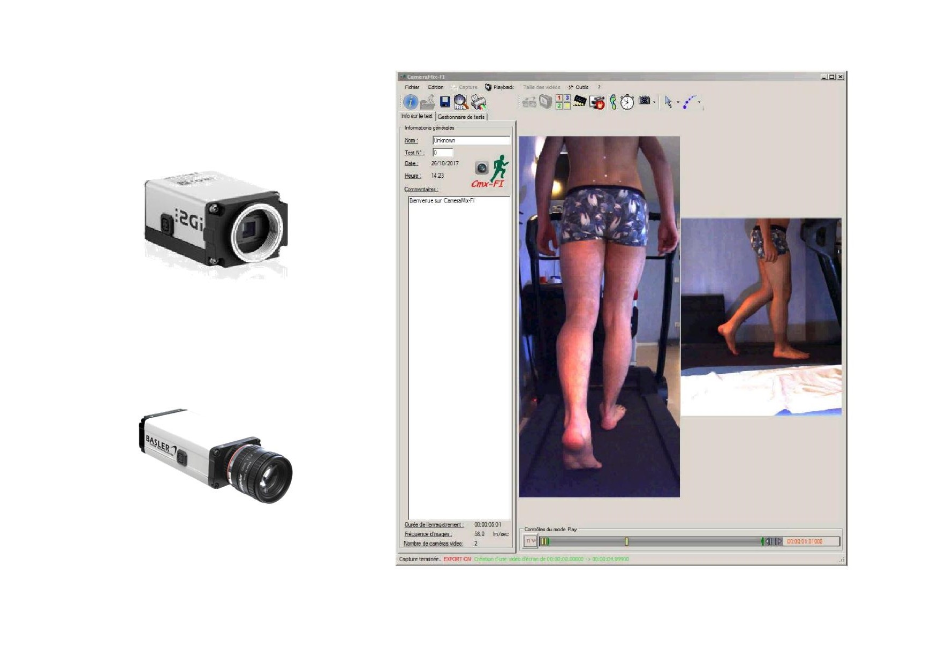The image size is (939, 664).
Task: Step one frame backward
Action: coord(769,541)
